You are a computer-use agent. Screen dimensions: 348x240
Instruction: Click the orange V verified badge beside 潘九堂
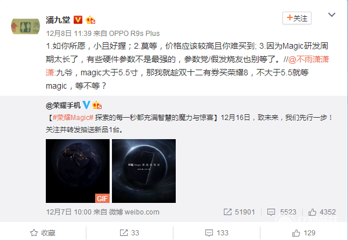tap(78, 20)
